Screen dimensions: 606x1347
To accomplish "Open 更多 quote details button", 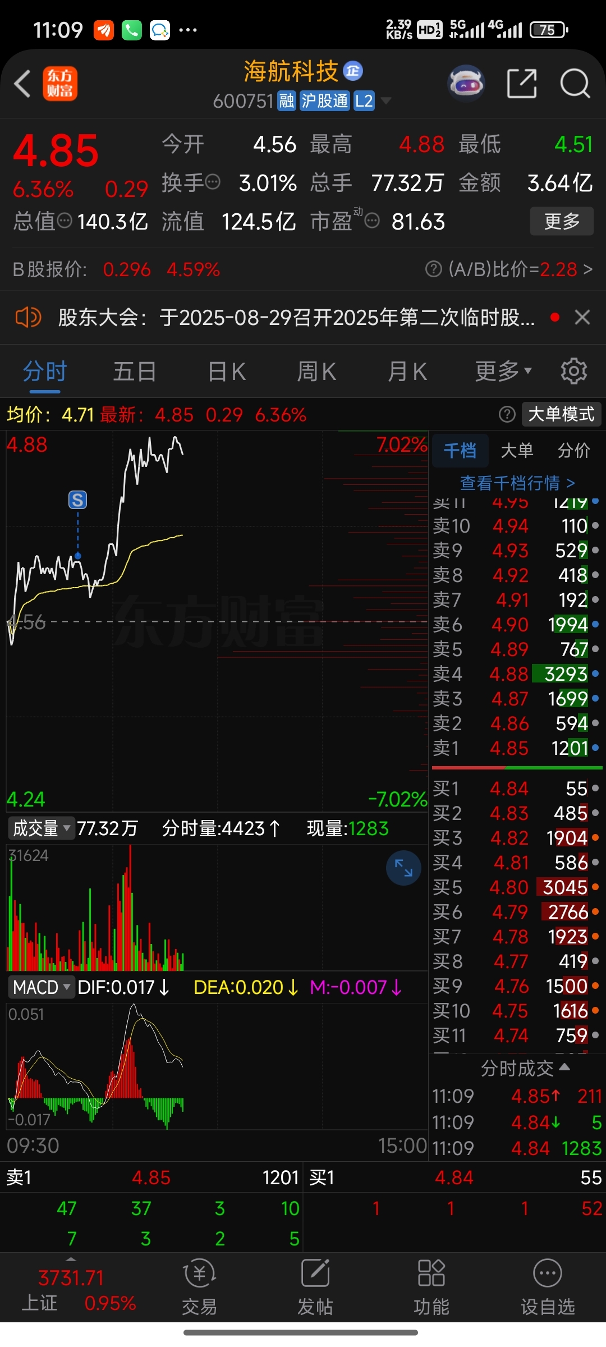I will (x=562, y=221).
